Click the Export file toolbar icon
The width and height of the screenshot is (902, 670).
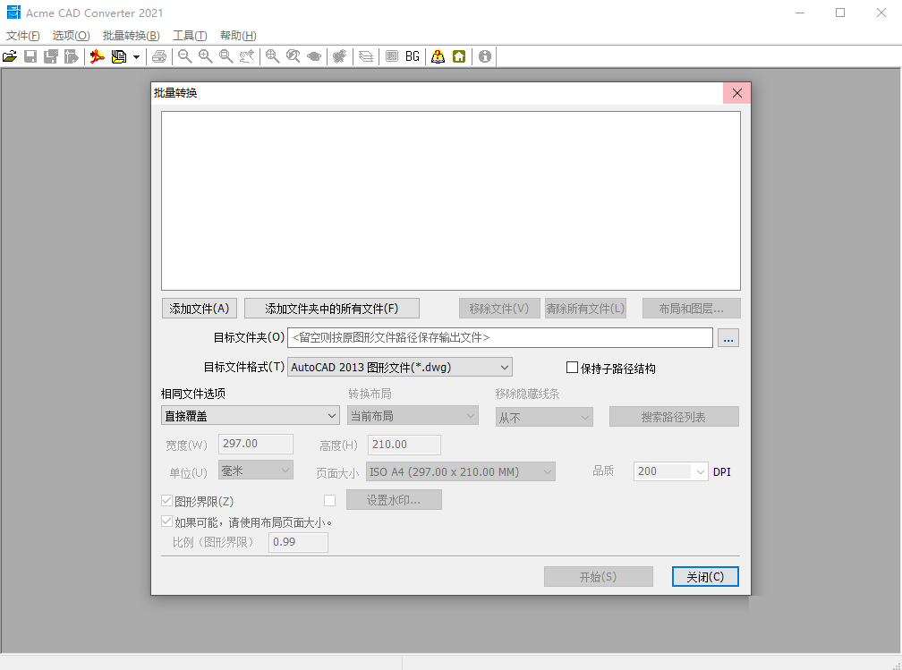pyautogui.click(x=72, y=56)
